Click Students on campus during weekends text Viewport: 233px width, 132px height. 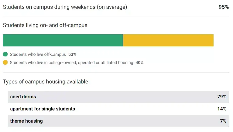(x=65, y=7)
